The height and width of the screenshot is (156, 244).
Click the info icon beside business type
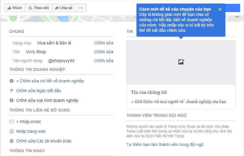point(12,100)
